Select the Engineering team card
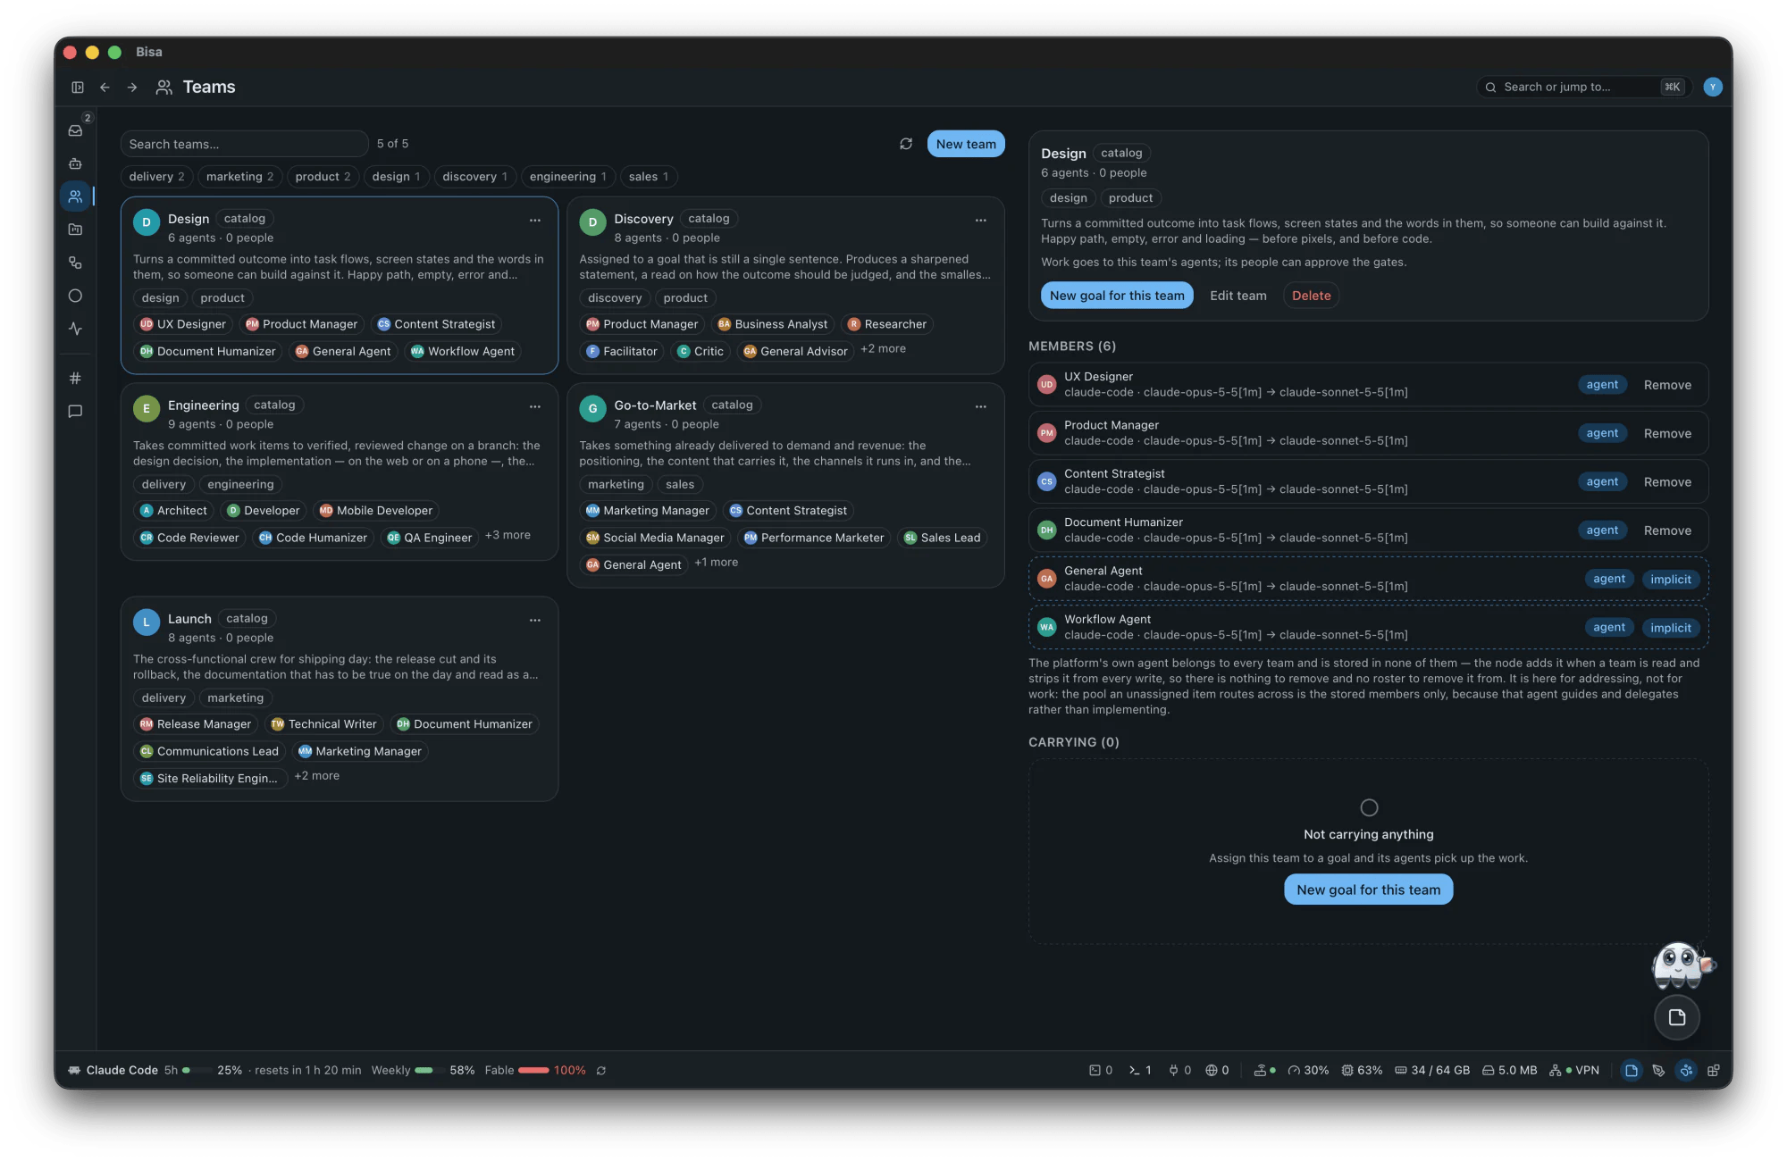The image size is (1787, 1161). click(340, 472)
